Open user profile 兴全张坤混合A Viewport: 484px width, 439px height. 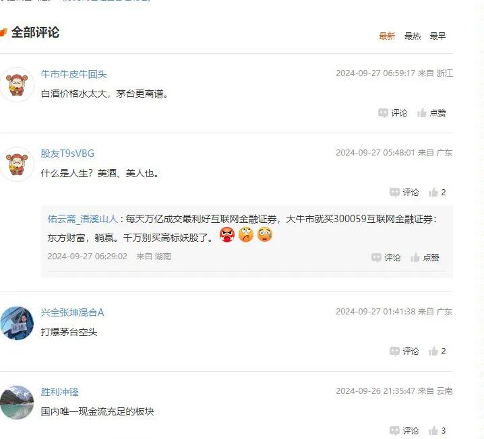pyautogui.click(x=72, y=312)
